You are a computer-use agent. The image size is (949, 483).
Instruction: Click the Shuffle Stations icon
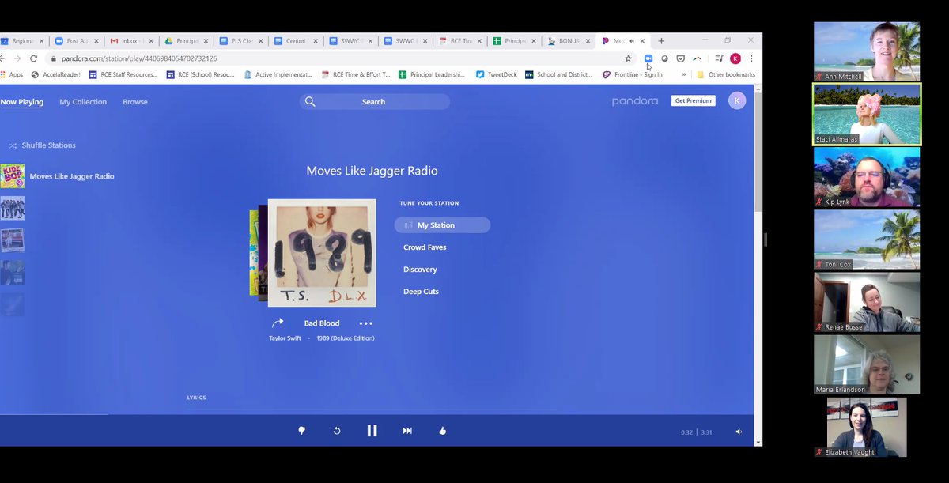pos(13,145)
